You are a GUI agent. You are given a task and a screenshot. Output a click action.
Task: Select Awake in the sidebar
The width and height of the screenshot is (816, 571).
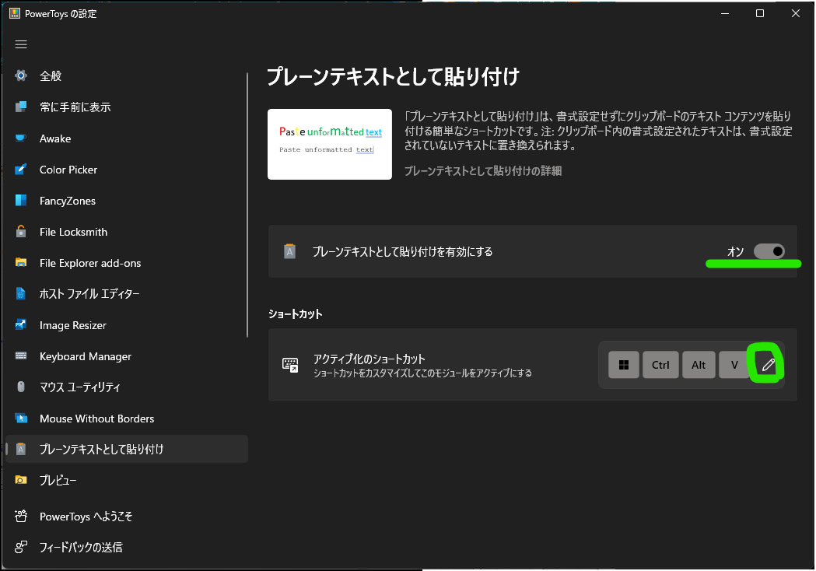pos(127,138)
